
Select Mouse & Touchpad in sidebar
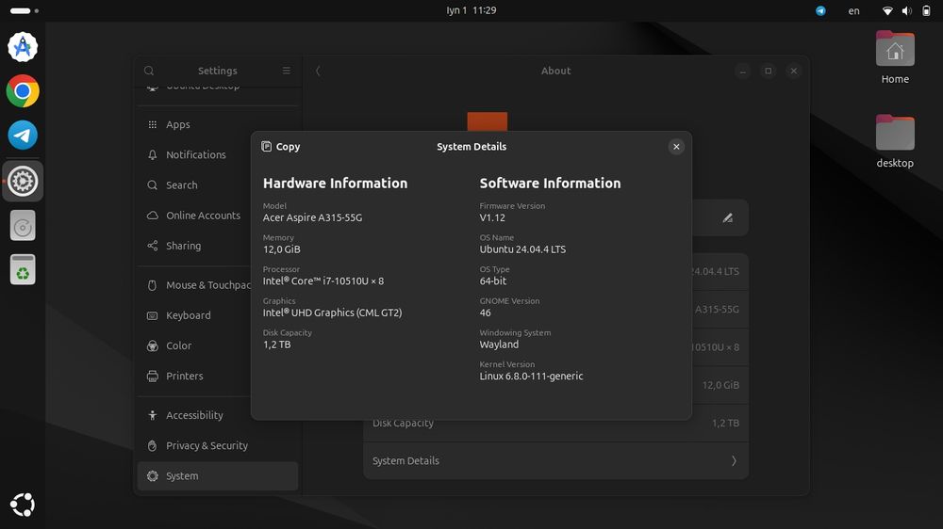[x=218, y=285]
